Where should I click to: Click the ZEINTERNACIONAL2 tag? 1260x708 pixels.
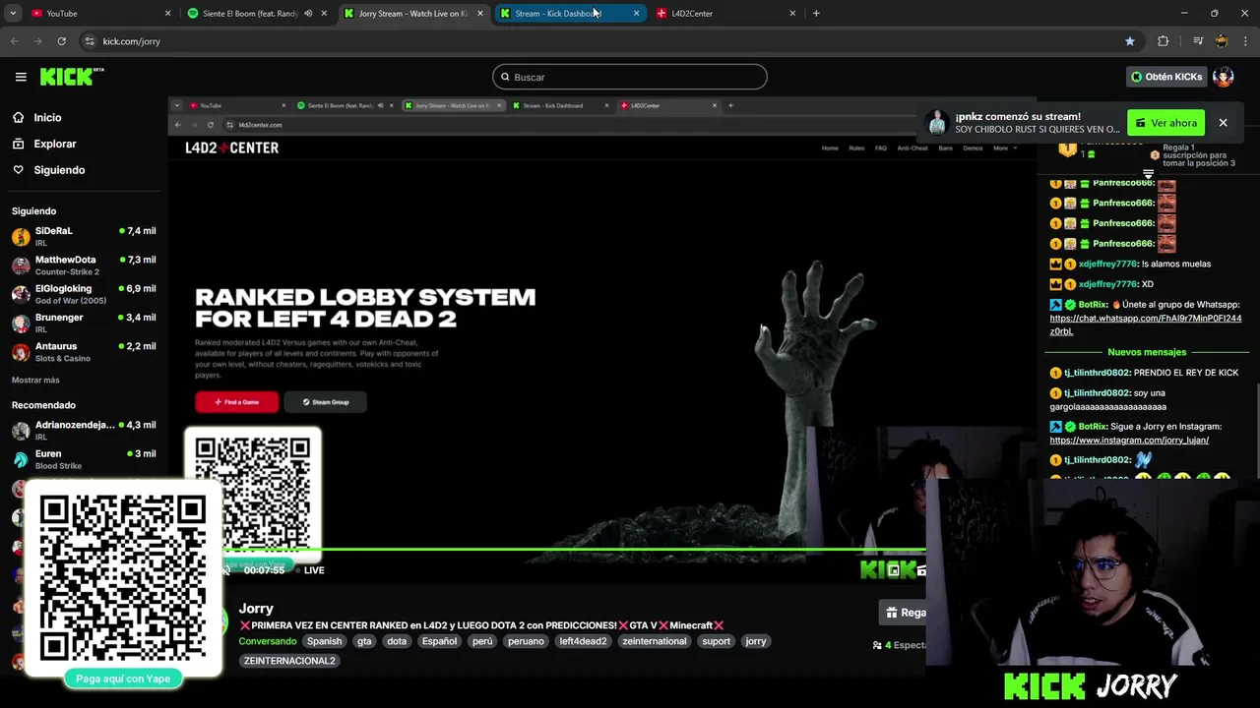289,661
